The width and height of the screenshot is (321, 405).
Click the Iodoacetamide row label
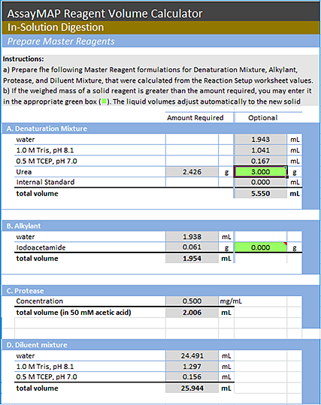pos(41,247)
